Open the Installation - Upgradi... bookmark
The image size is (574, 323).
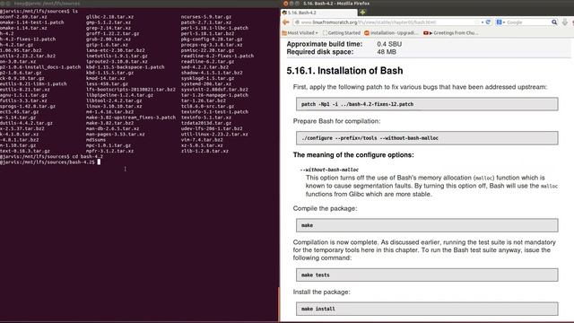[x=391, y=33]
